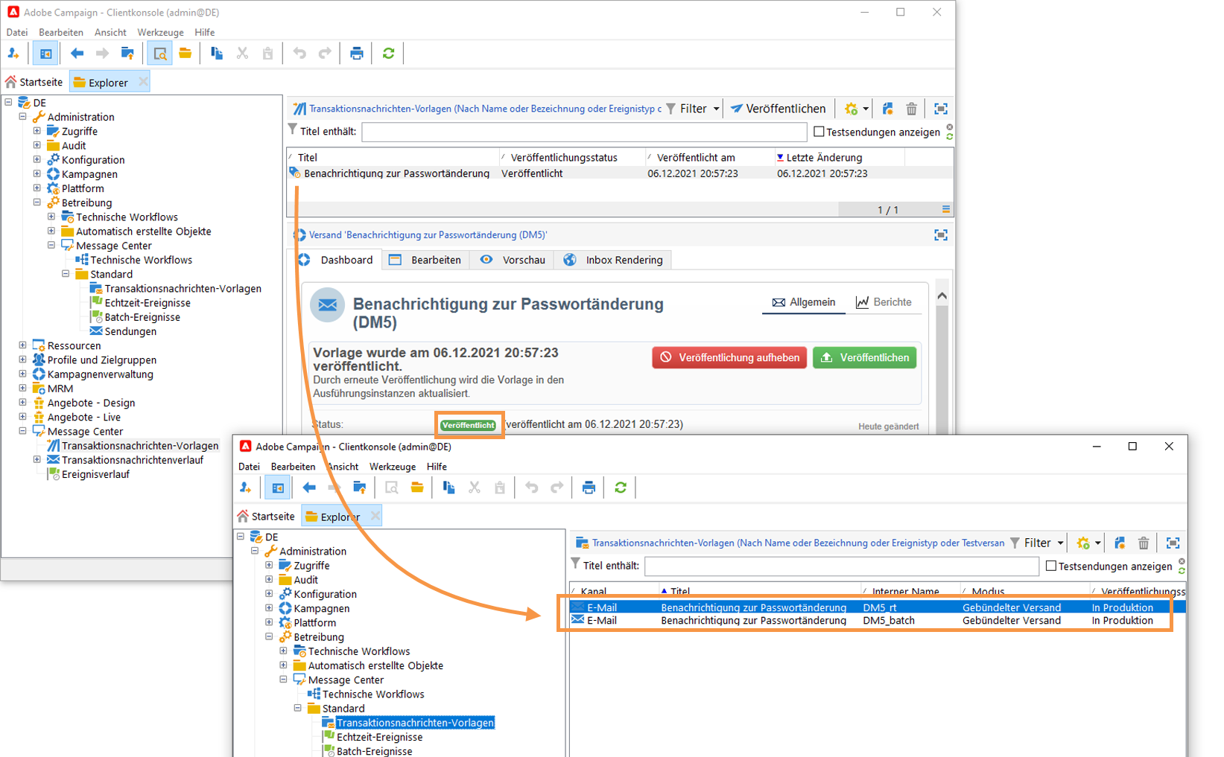Open the Bearbeiten tab next to Dashboard

426,260
